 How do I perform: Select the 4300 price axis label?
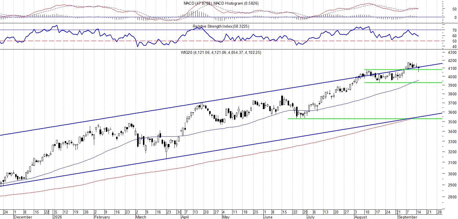[x=452, y=53]
